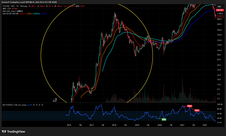Click the 230.0 price axis value
This screenshot has height=136, width=226.
pyautogui.click(x=219, y=40)
